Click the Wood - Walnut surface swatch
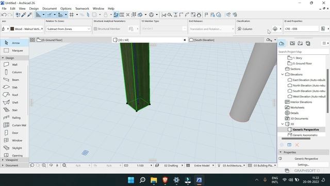The image size is (330, 186). click(x=12, y=29)
